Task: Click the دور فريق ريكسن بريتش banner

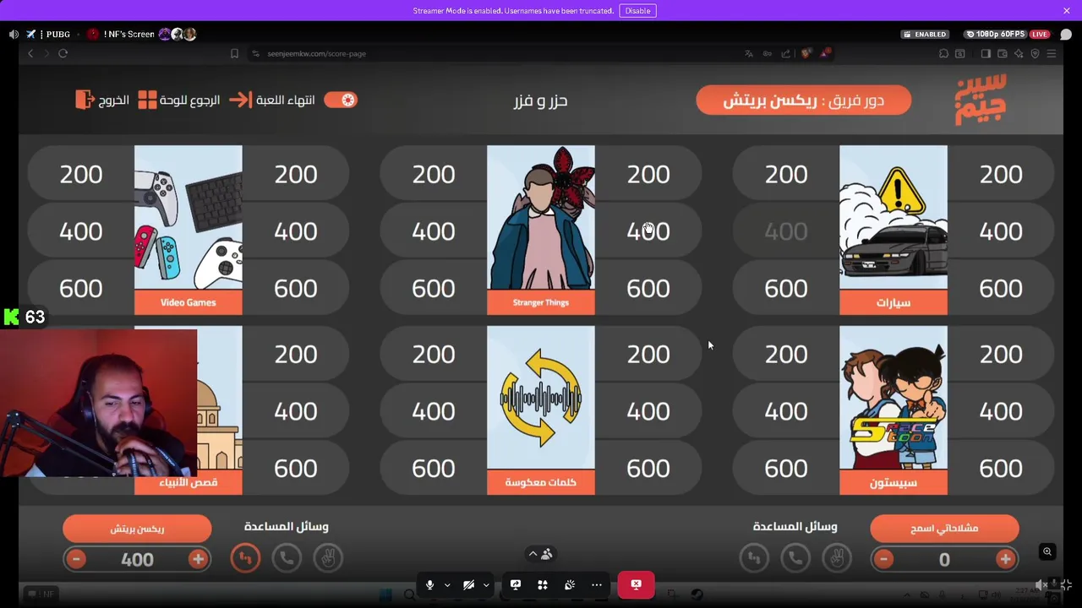Action: (x=803, y=100)
